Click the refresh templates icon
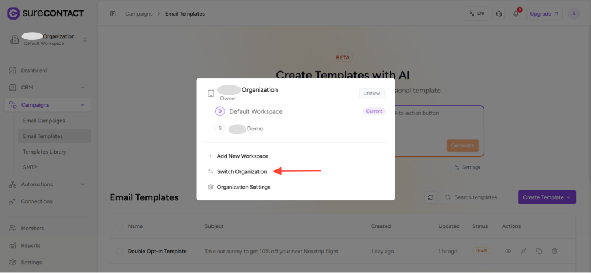The width and height of the screenshot is (591, 273). (x=431, y=197)
